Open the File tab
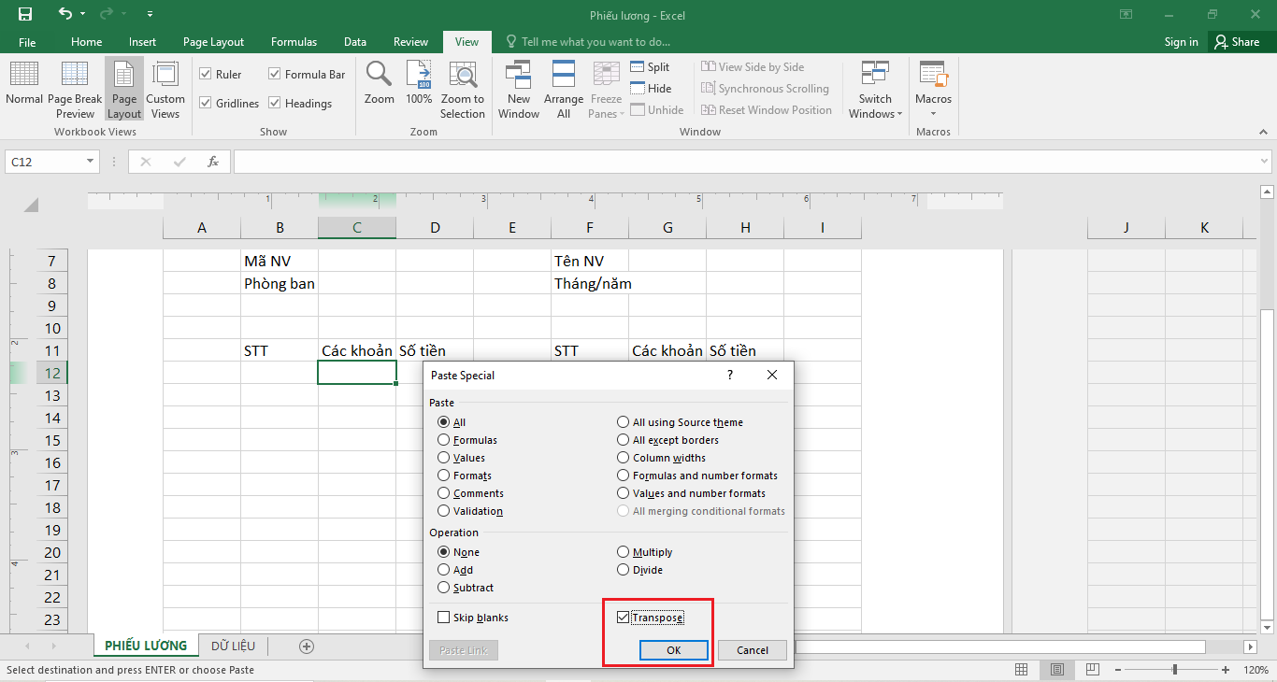 point(27,42)
